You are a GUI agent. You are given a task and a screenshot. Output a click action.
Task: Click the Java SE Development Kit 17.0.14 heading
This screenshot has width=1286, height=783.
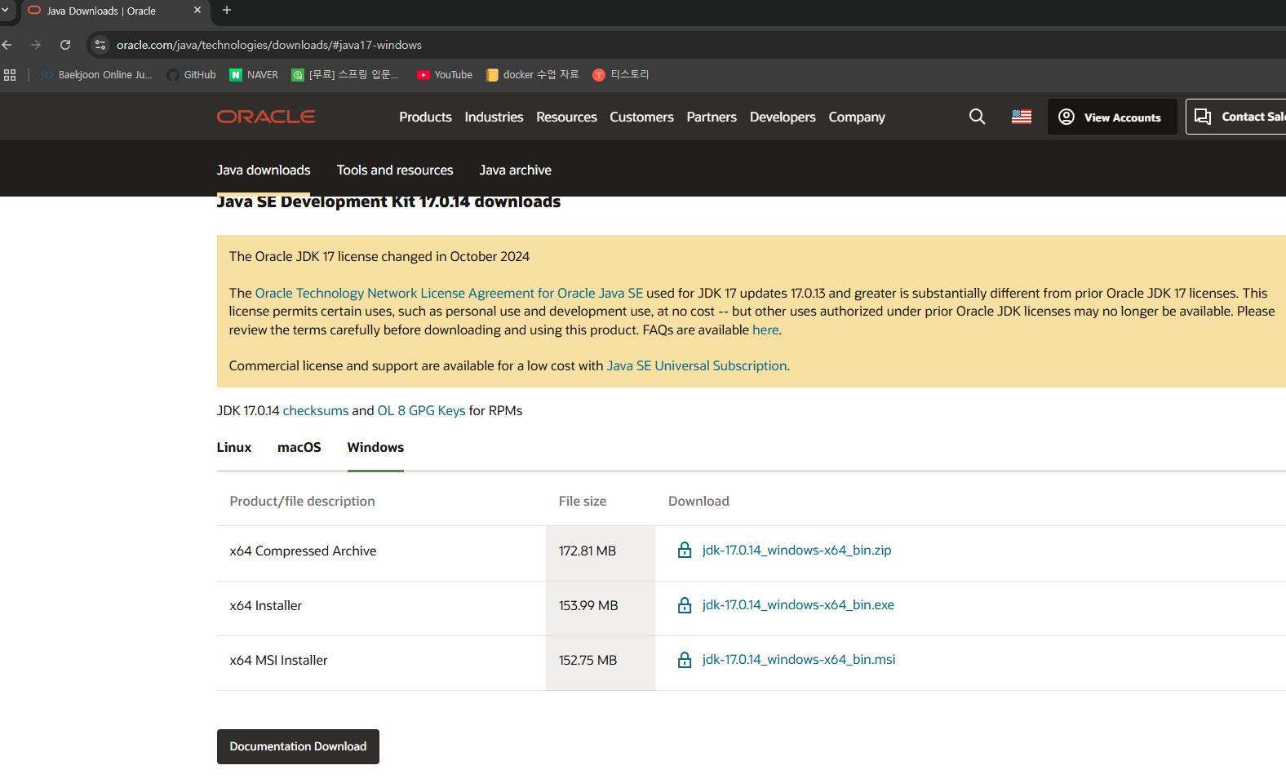pyautogui.click(x=388, y=202)
